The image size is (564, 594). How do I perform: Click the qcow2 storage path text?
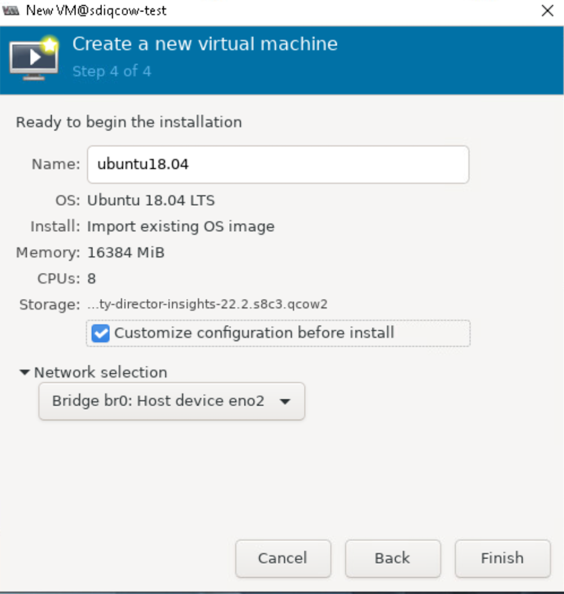tap(207, 304)
